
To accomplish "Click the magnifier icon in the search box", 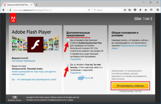I will 95,10.
